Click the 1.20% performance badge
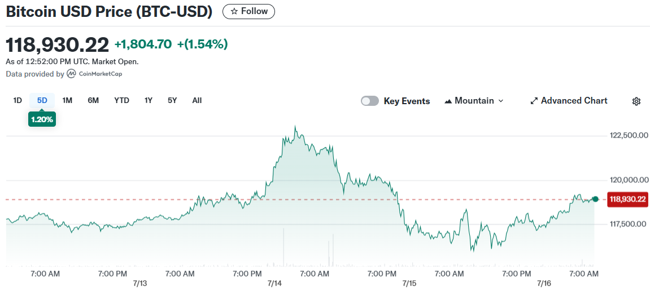 tap(42, 120)
